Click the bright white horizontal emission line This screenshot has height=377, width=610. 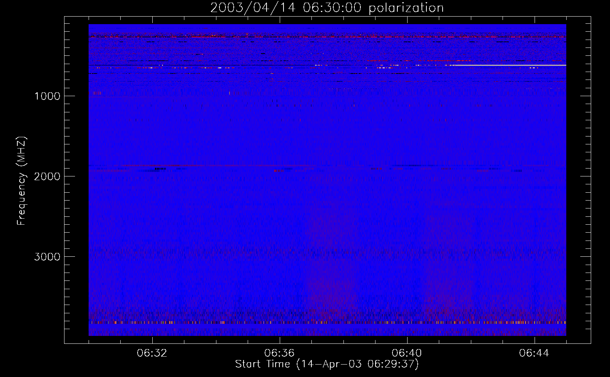(x=509, y=65)
